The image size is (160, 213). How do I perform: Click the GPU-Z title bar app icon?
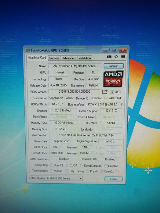point(28,50)
